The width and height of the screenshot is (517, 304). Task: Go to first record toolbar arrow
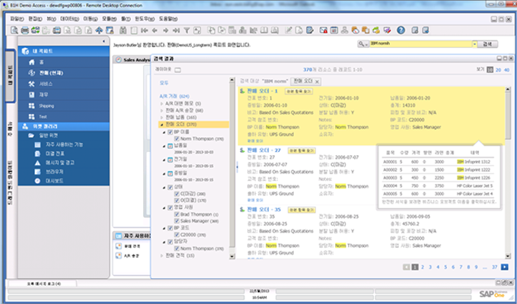pyautogui.click(x=144, y=30)
